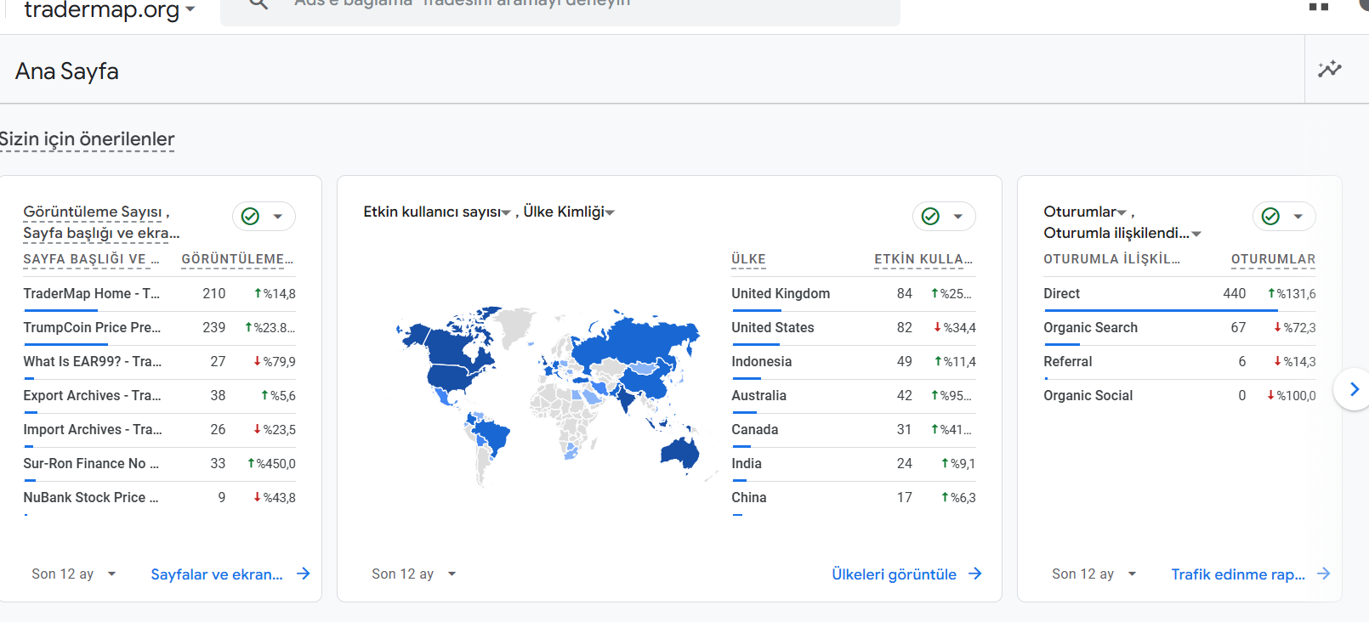Expand countries card status dropdown caret
Screen dimensions: 1369x622
(x=958, y=217)
